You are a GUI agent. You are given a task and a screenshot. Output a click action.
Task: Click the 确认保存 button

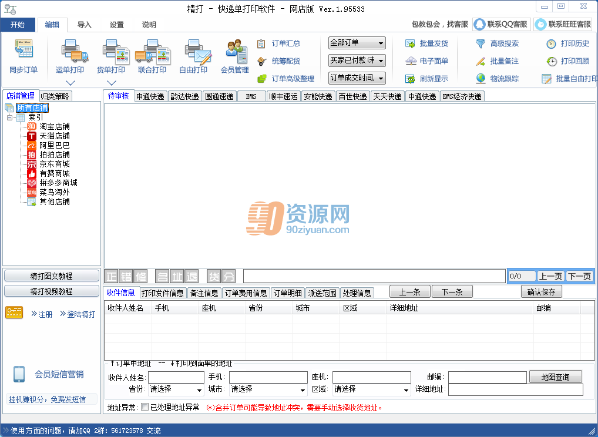coord(541,292)
